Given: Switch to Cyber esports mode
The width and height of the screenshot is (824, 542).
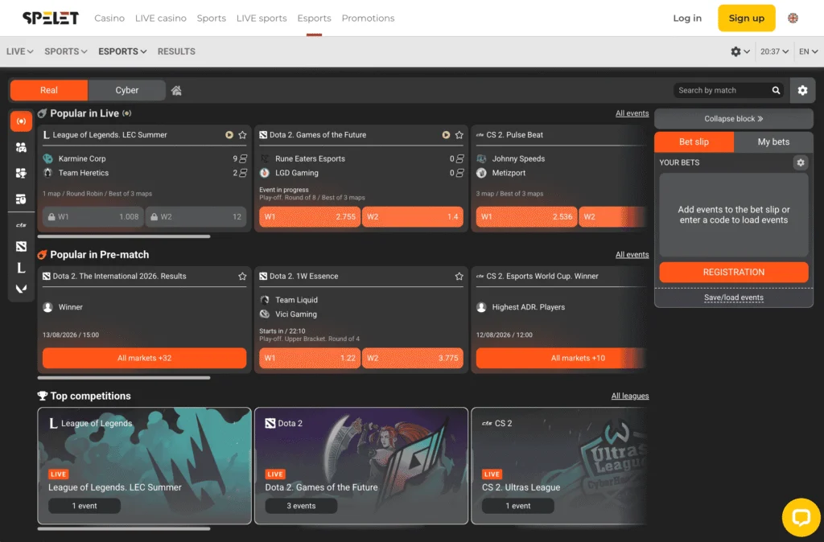Looking at the screenshot, I should (126, 90).
